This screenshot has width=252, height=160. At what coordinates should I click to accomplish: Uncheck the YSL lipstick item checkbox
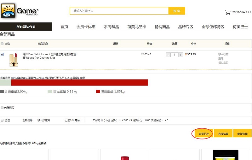tap(2, 54)
